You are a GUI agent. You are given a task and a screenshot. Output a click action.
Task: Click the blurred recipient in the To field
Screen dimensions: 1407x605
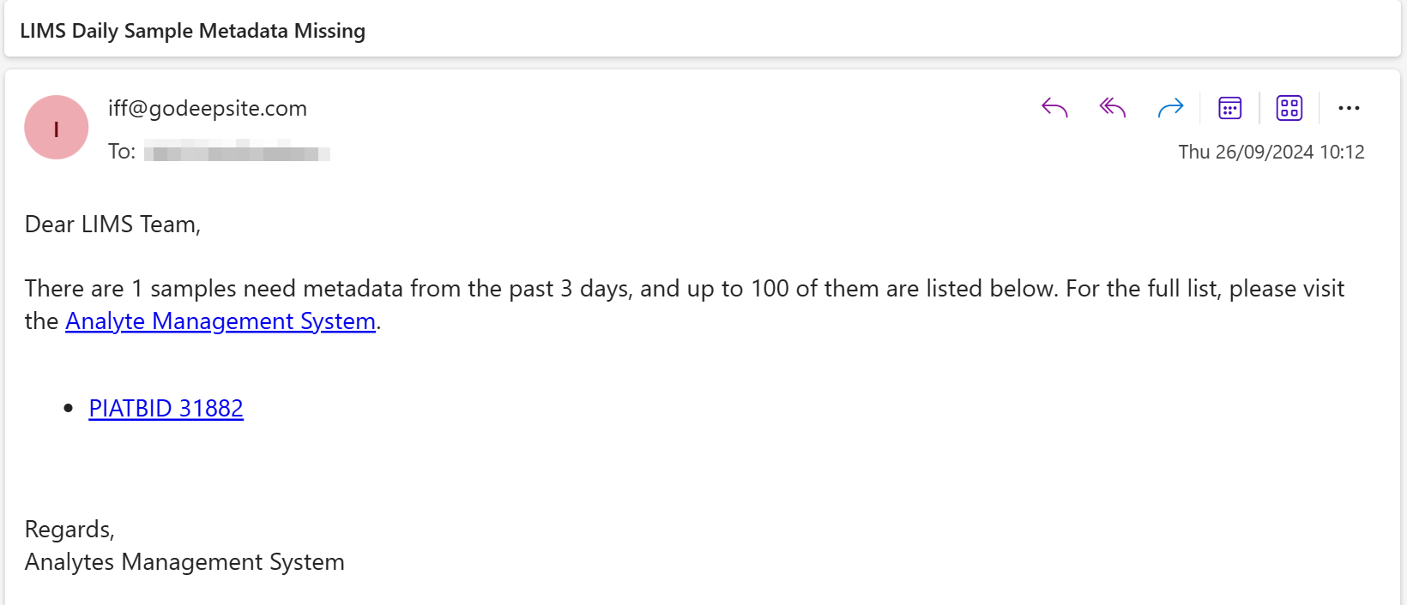237,153
